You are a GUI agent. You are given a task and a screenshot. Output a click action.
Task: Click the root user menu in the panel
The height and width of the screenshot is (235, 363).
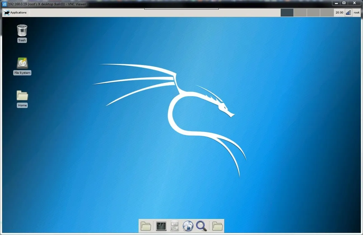coord(357,13)
